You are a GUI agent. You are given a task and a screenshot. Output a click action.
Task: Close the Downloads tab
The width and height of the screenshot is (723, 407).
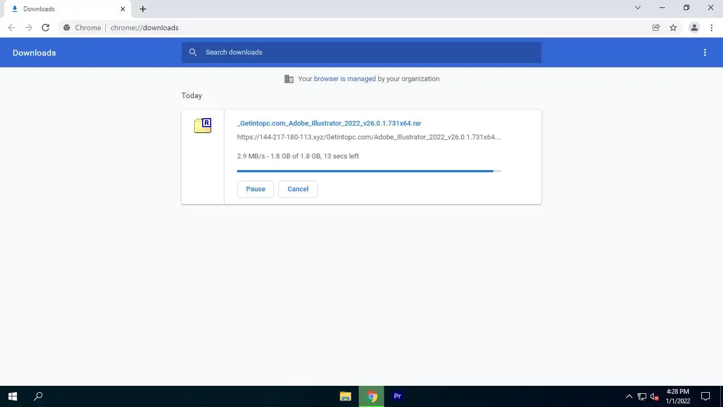tap(123, 9)
